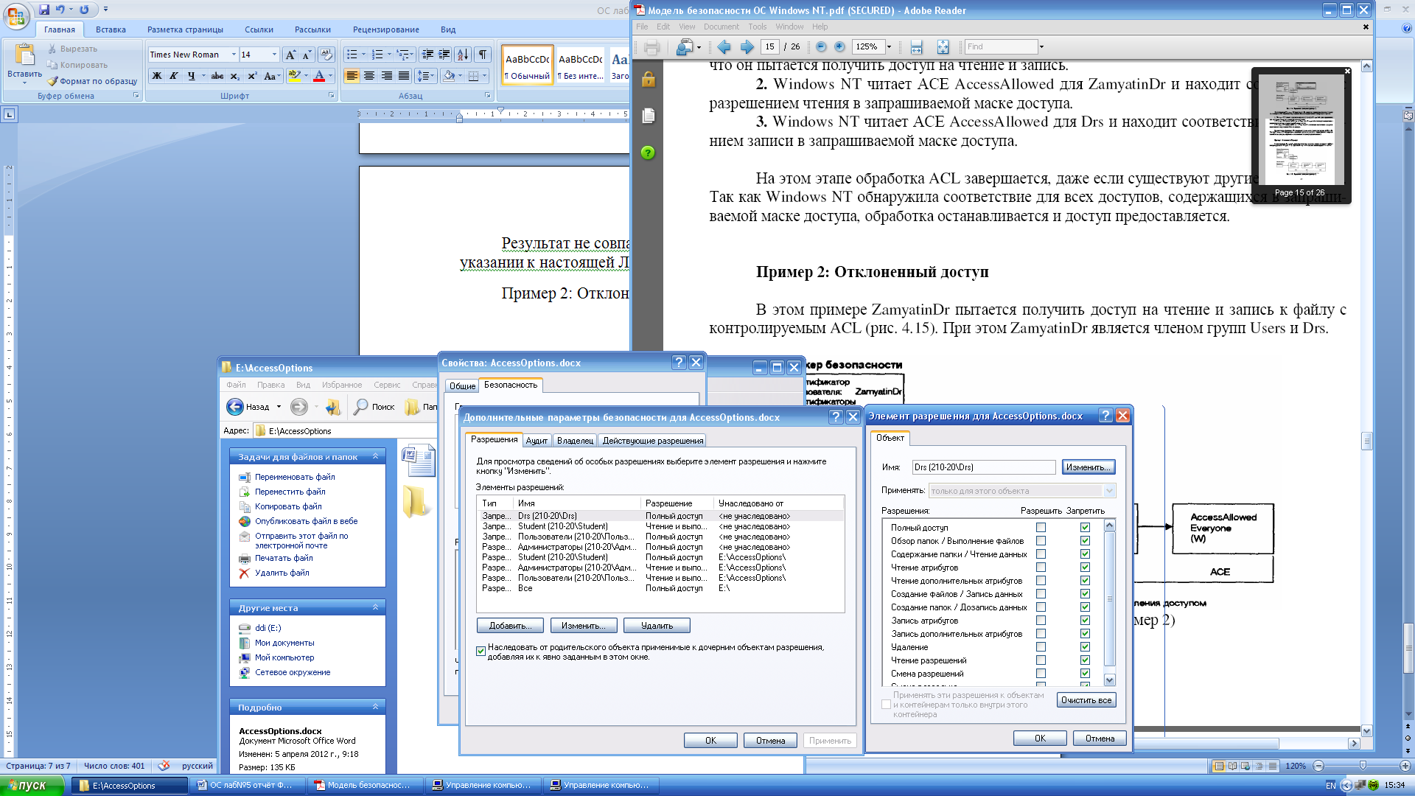Open Общие tab in properties dialog
Screen dimensions: 1415x796
coord(462,385)
